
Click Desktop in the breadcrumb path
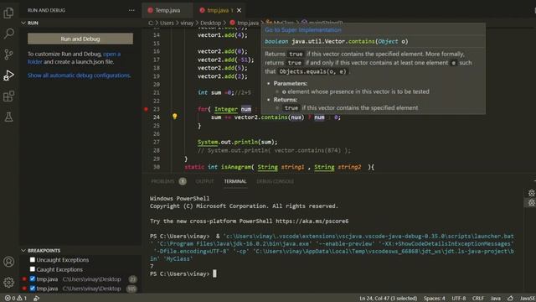tap(210, 23)
